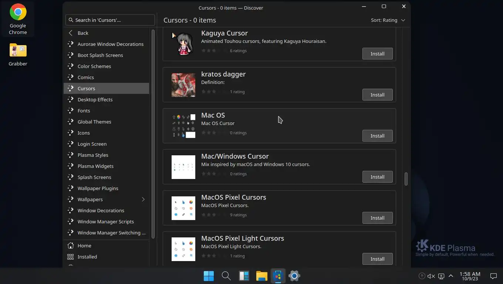This screenshot has width=503, height=284.
Task: Open the task view icon in taskbar
Action: tap(244, 276)
